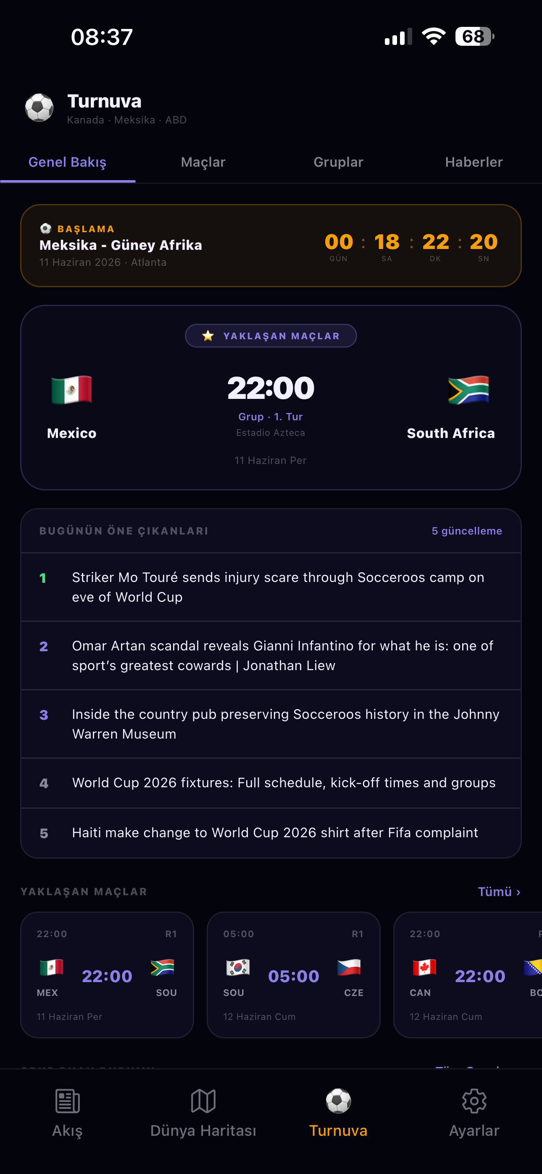Open the SOU vs CZE 05:00 match card
Viewport: 542px width, 1174px height.
[x=293, y=975]
